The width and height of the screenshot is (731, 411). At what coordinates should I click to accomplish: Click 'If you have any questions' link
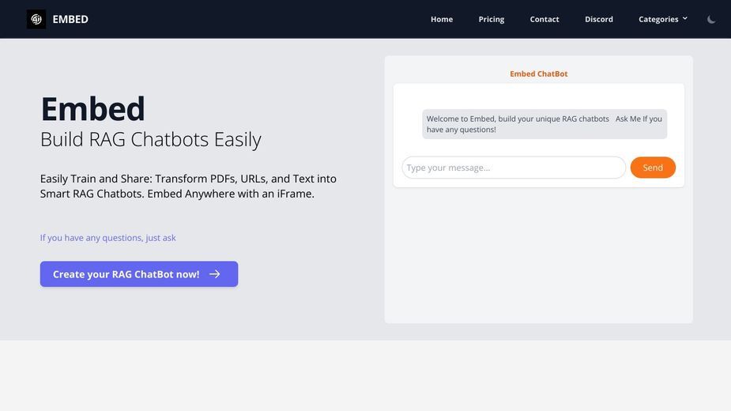point(107,237)
